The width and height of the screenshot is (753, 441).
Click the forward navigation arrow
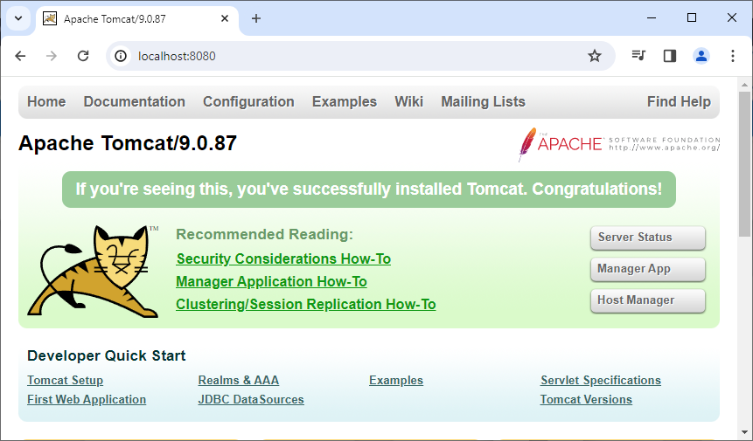coord(52,56)
